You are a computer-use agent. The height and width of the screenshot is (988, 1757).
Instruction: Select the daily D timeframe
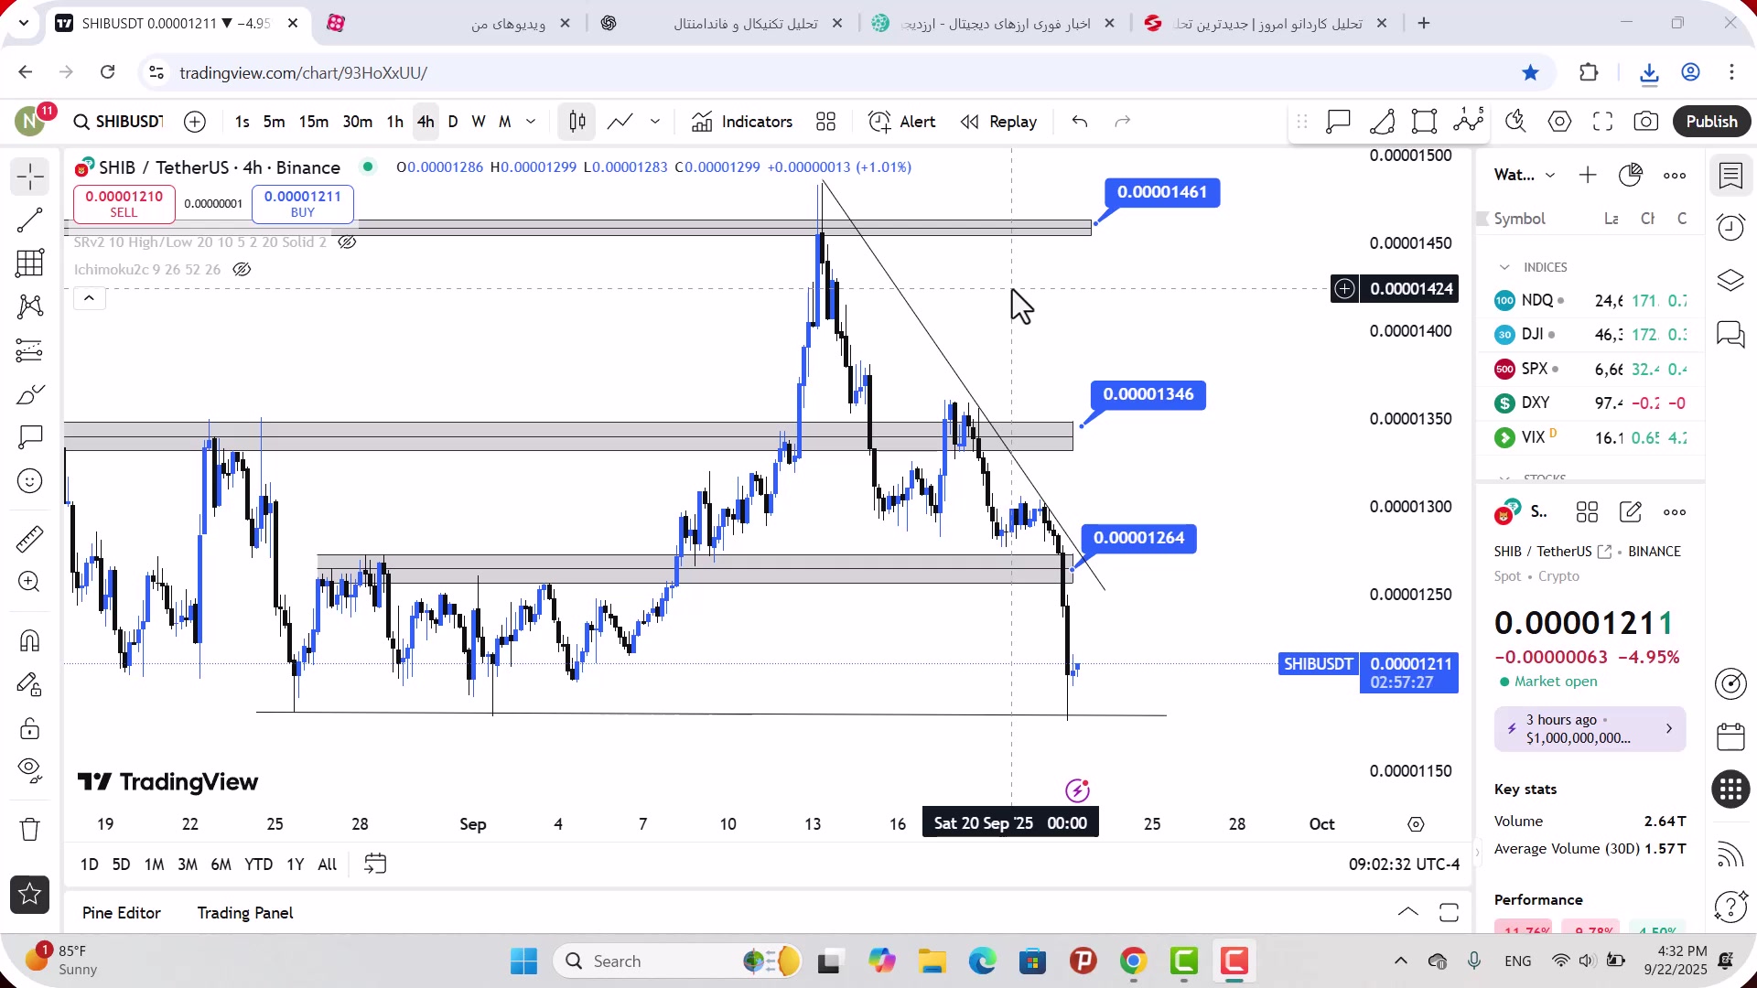coord(453,122)
